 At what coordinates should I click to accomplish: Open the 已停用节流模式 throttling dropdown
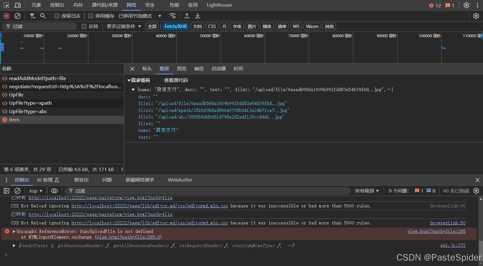pos(140,16)
